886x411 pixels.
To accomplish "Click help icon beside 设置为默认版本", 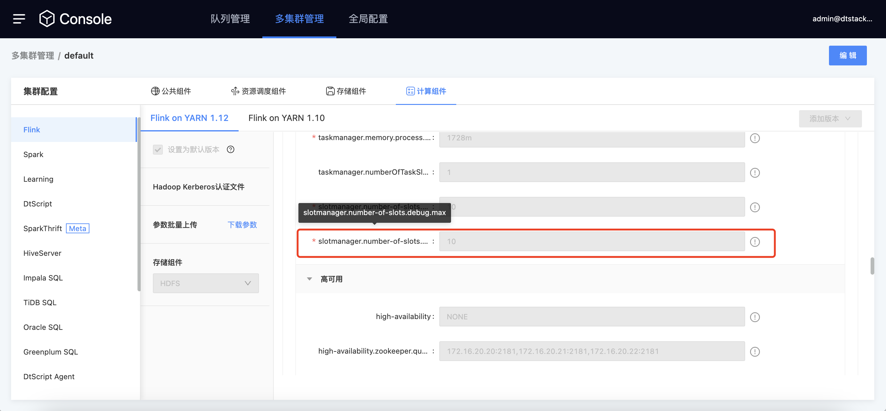I will click(x=231, y=149).
